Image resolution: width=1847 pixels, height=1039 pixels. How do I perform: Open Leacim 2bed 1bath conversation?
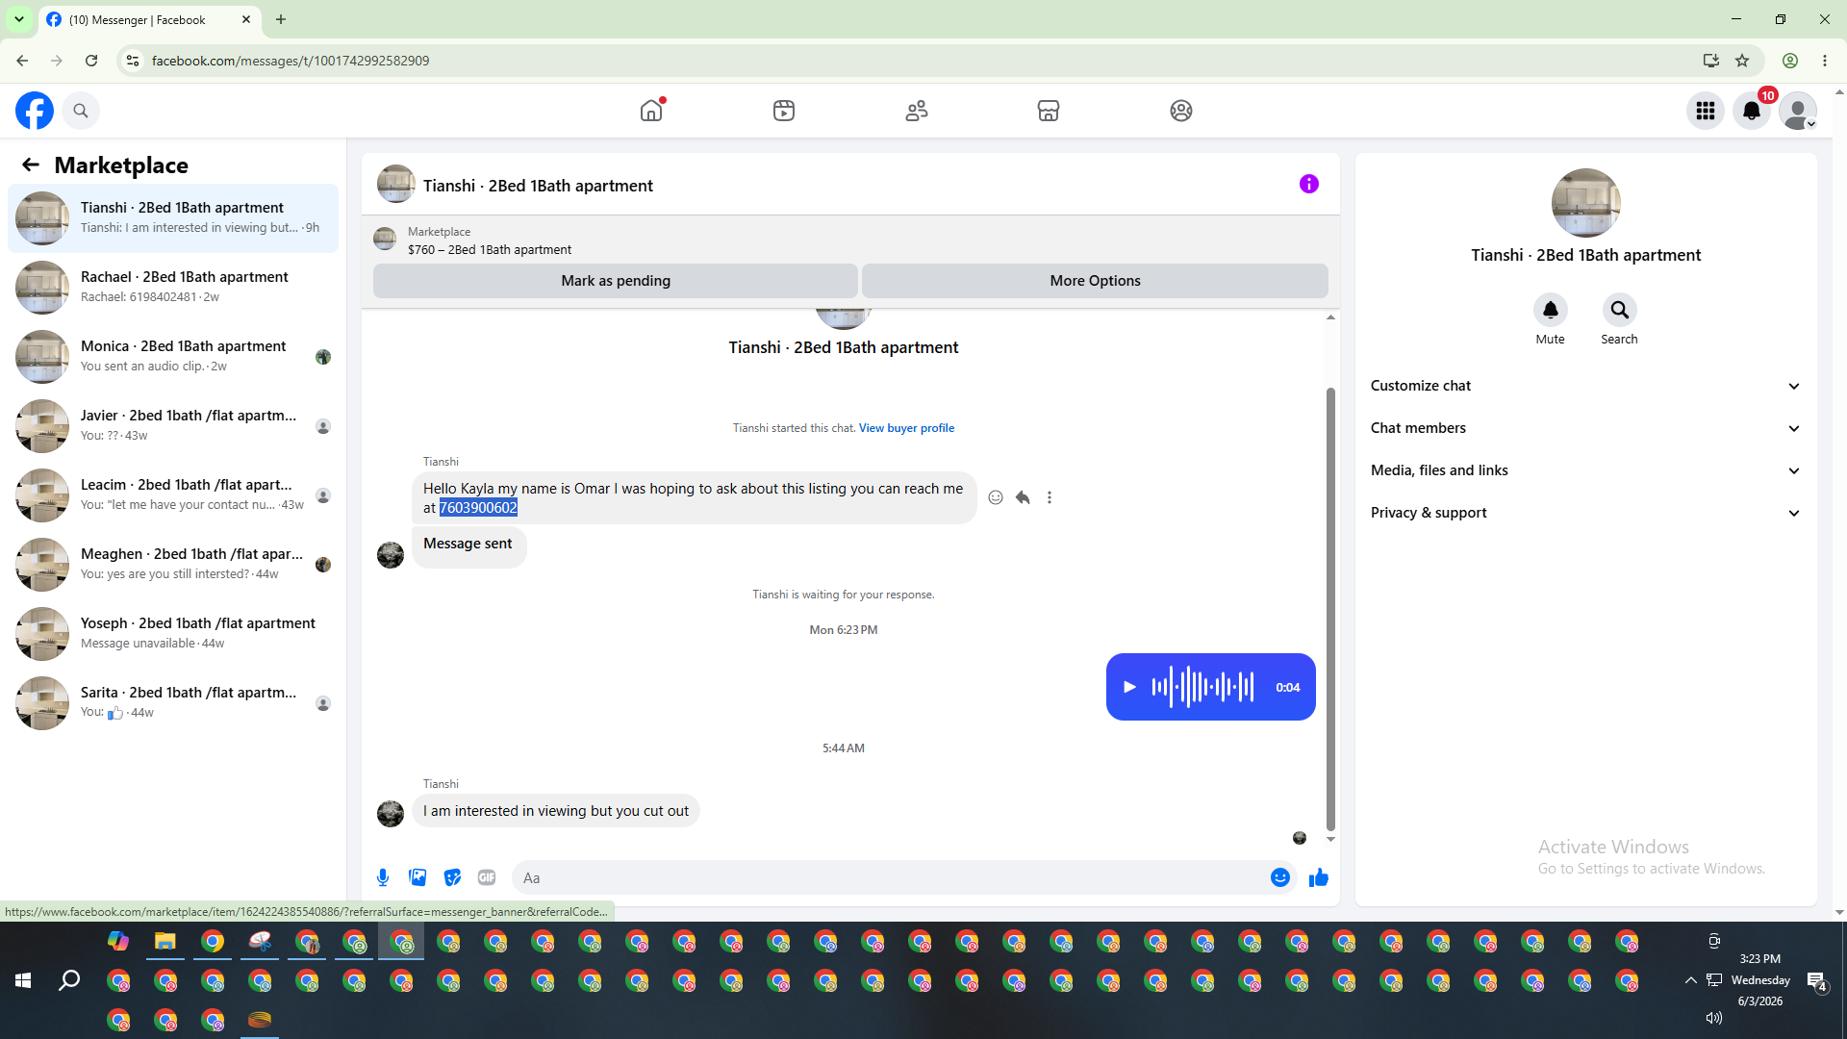(173, 495)
